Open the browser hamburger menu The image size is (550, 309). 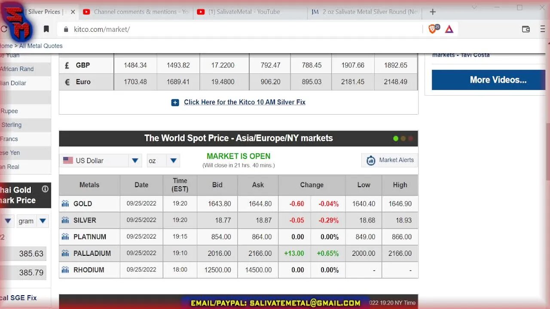click(543, 29)
